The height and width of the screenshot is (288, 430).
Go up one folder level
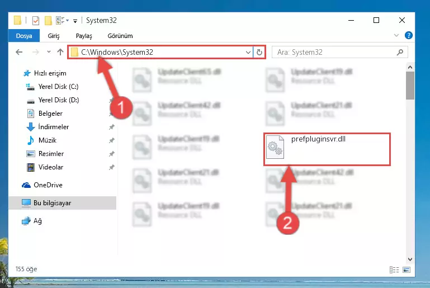click(60, 52)
